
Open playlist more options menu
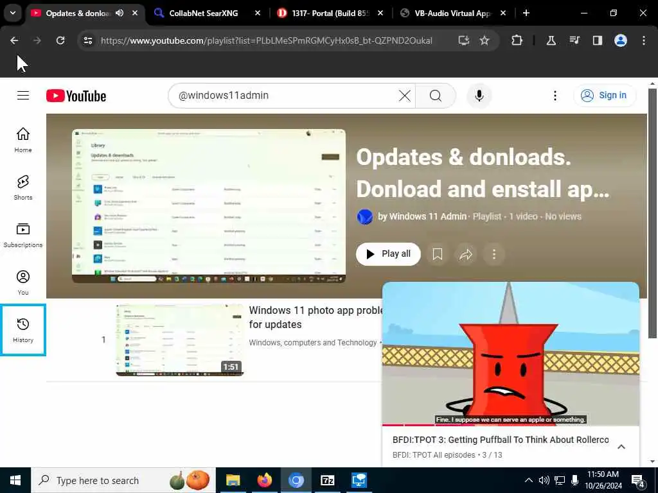(x=494, y=254)
